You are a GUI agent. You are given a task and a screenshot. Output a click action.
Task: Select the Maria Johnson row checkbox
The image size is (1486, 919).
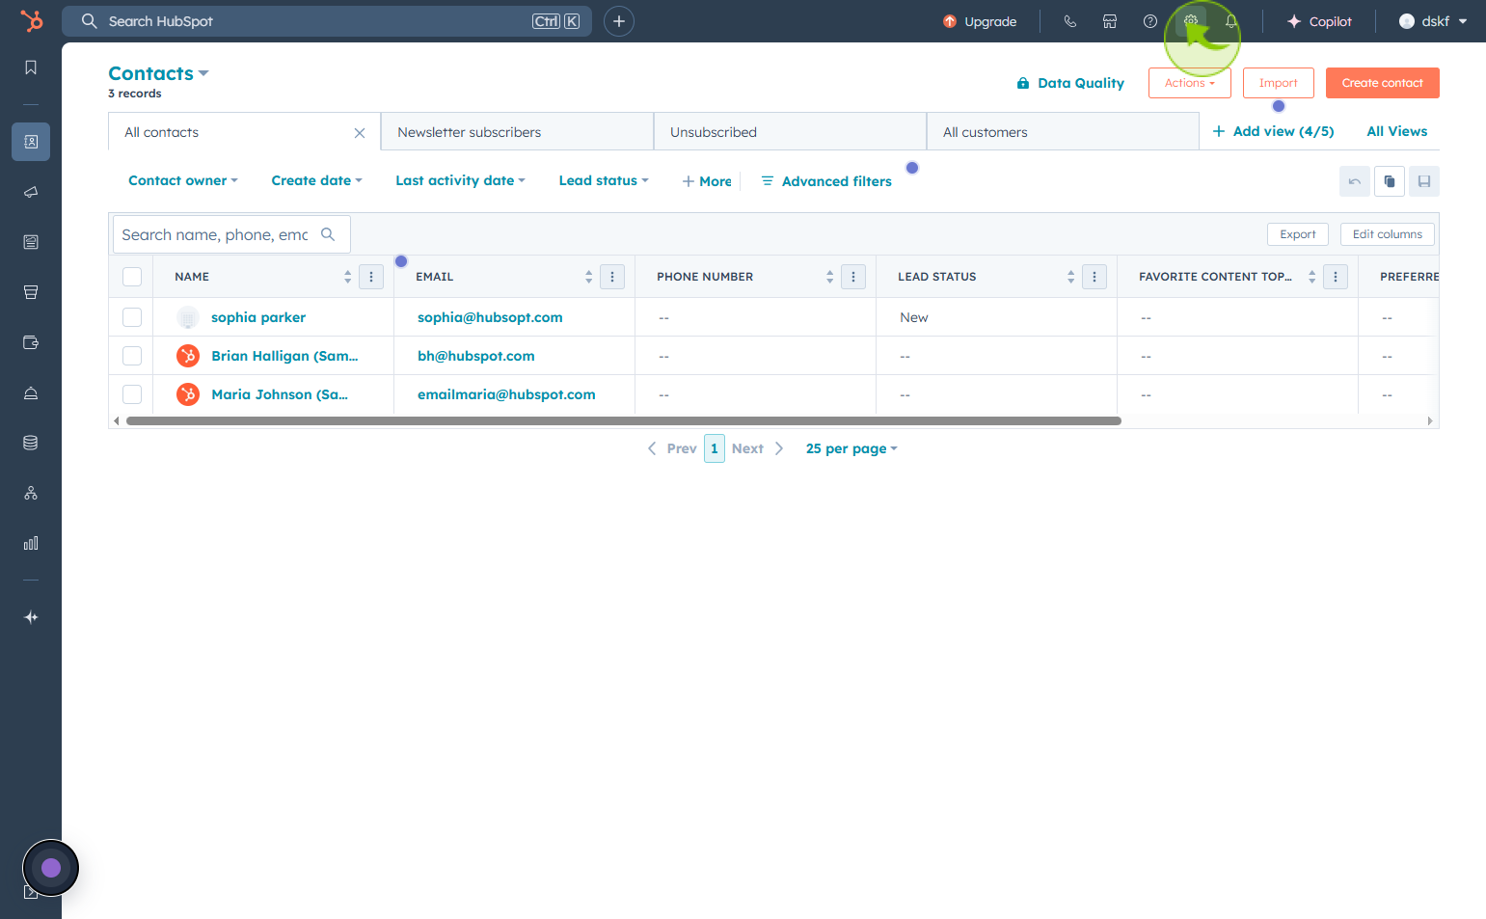coord(132,394)
